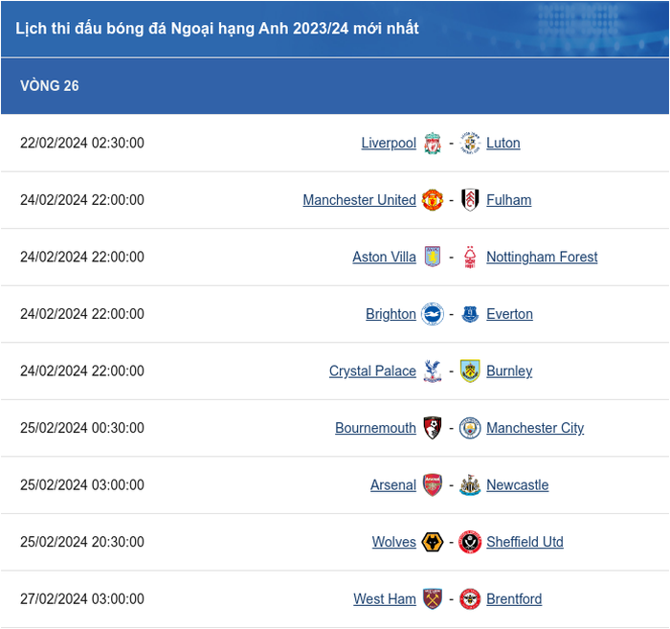
Task: Open the Nottingham Forest team link
Action: coord(542,257)
